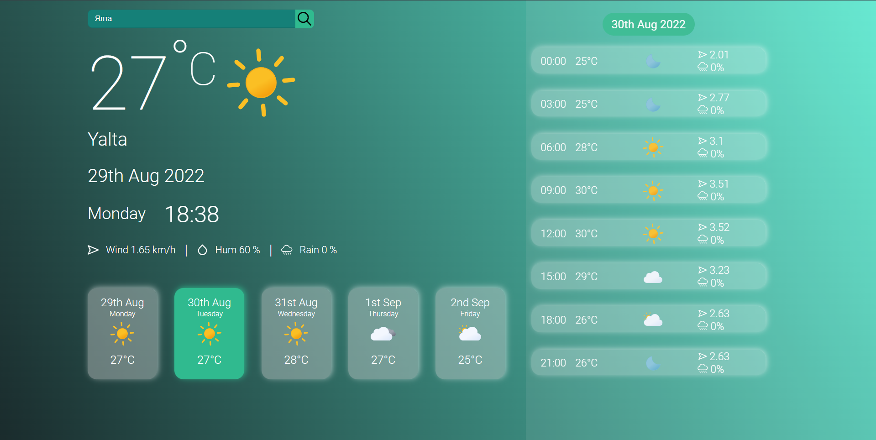Click the moon icon on the 00:00 row
Image resolution: width=876 pixels, height=440 pixels.
coord(653,61)
